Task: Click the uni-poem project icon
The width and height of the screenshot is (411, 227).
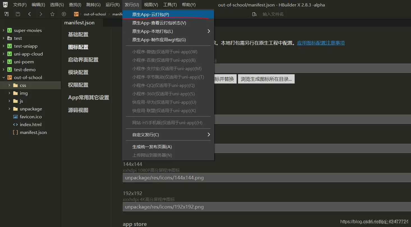Action: click(x=10, y=62)
